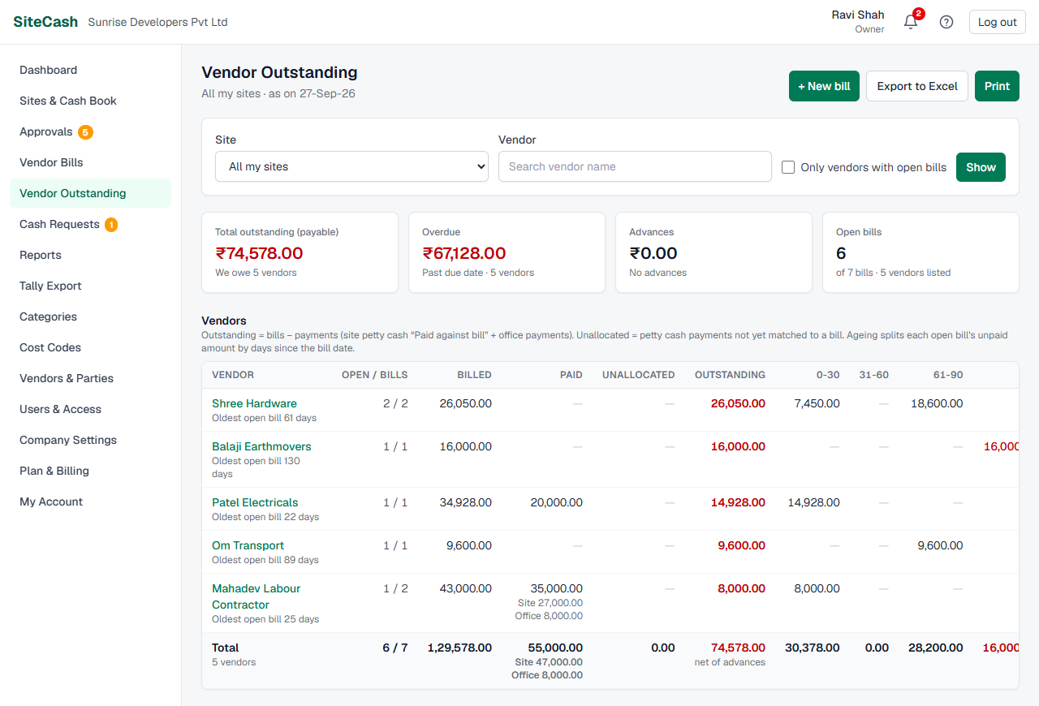Navigate to Reports

90,255
